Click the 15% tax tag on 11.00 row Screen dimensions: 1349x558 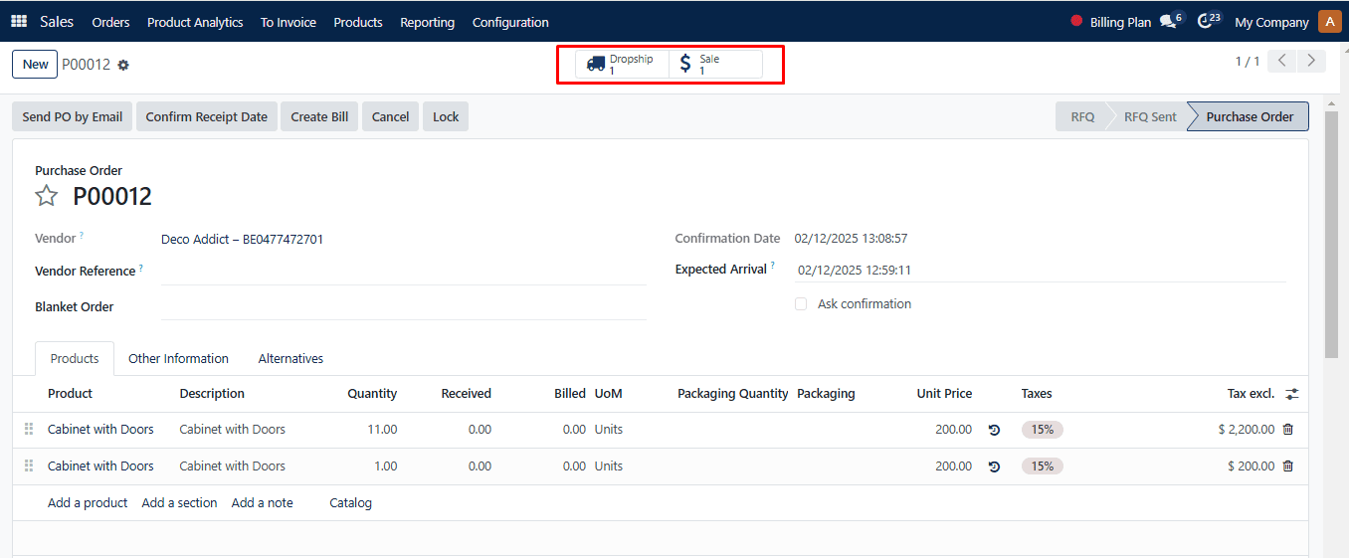(1042, 430)
